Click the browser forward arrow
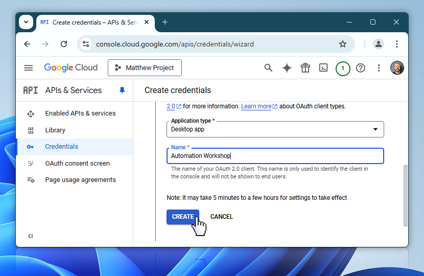Viewport: 424px width, 276px height. tap(45, 44)
